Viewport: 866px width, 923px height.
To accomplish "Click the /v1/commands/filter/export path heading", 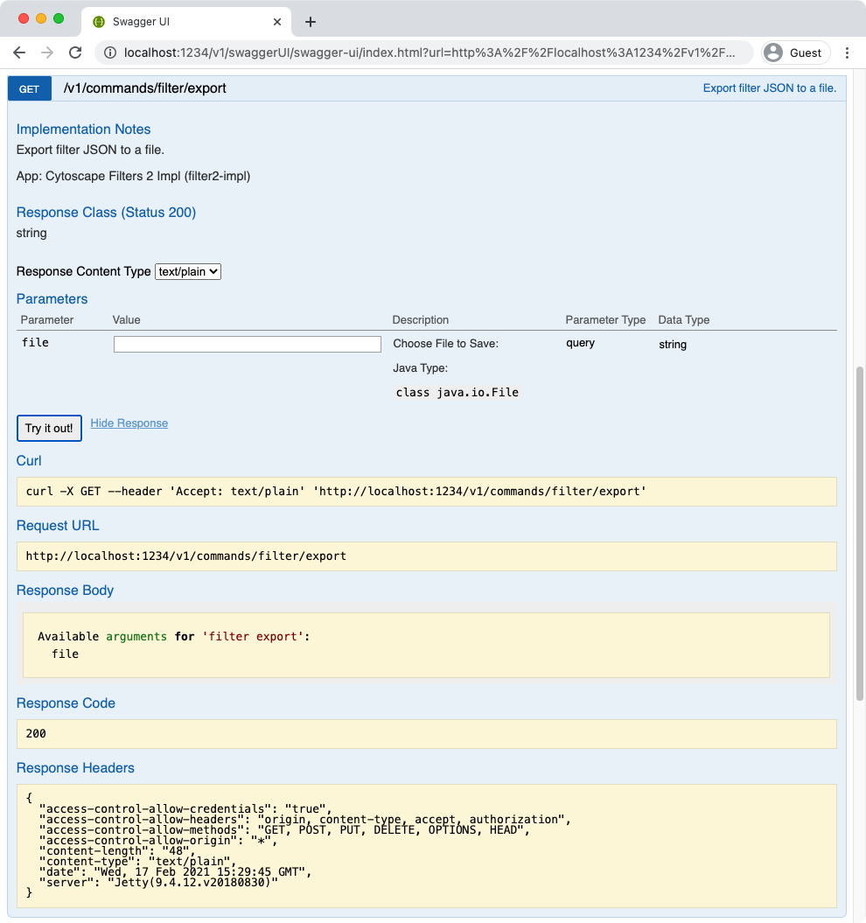I will pyautogui.click(x=144, y=88).
